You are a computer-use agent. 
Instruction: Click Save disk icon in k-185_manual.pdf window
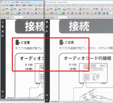point(11,13)
